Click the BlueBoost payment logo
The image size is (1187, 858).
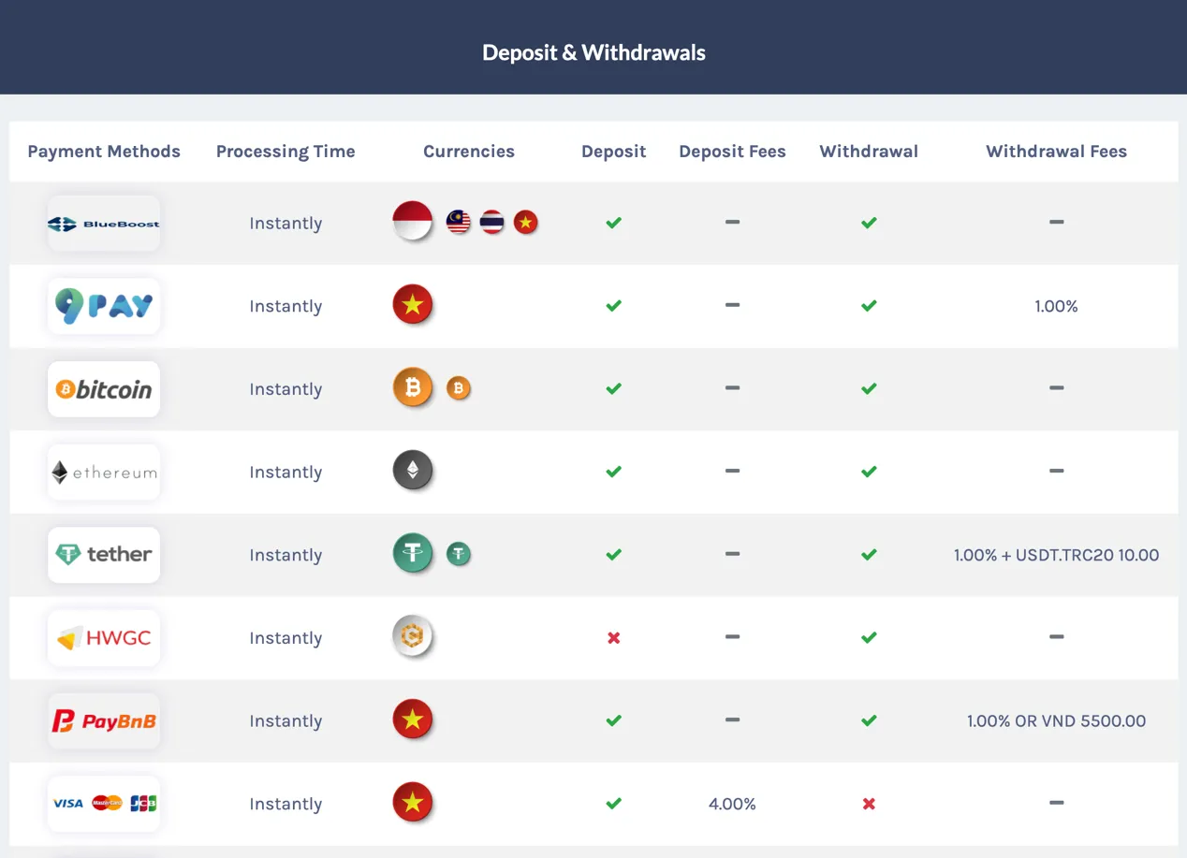104,224
